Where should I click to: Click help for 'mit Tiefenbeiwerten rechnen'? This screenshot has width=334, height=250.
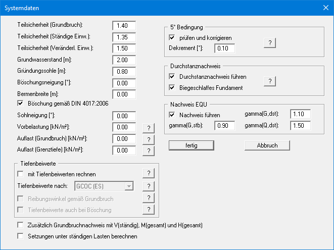(149, 174)
